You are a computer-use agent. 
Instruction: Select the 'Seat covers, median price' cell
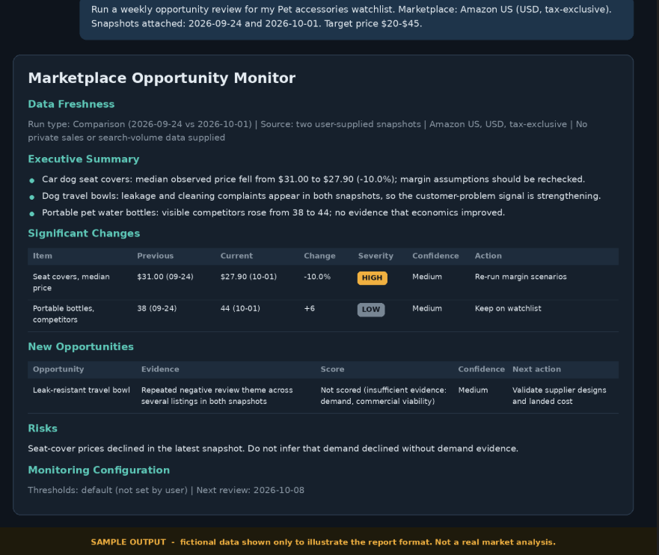pyautogui.click(x=72, y=282)
